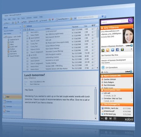Collapse the Conversations (162) section header
This screenshot has height=137, width=141.
(117, 90)
